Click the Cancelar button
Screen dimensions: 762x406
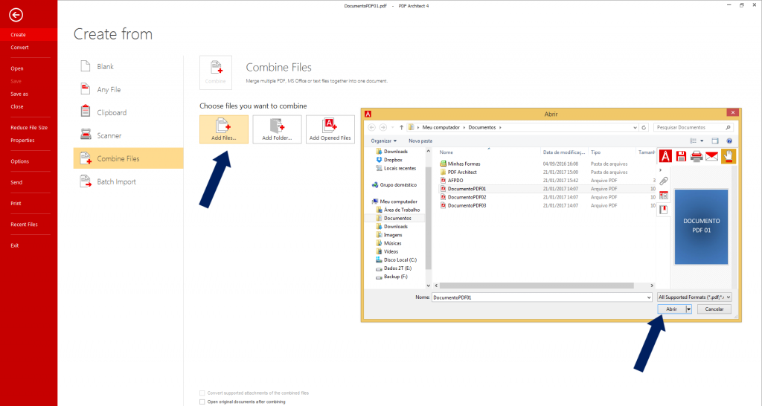point(714,309)
